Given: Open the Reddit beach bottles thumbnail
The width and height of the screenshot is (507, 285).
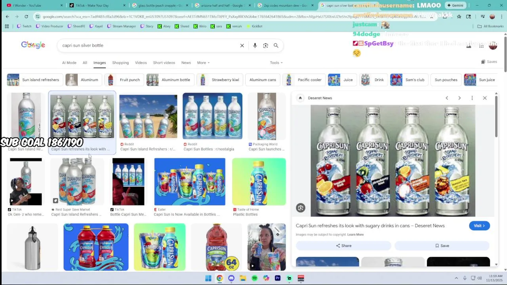Looking at the screenshot, I should [148, 116].
